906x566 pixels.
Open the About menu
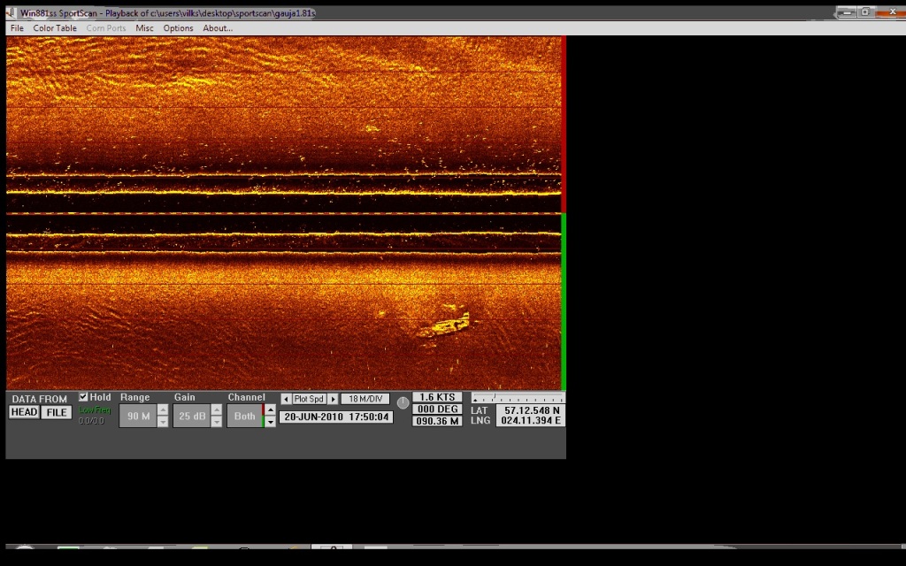click(x=218, y=28)
